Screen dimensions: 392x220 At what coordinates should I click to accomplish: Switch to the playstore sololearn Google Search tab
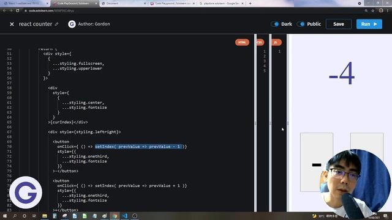222,4
